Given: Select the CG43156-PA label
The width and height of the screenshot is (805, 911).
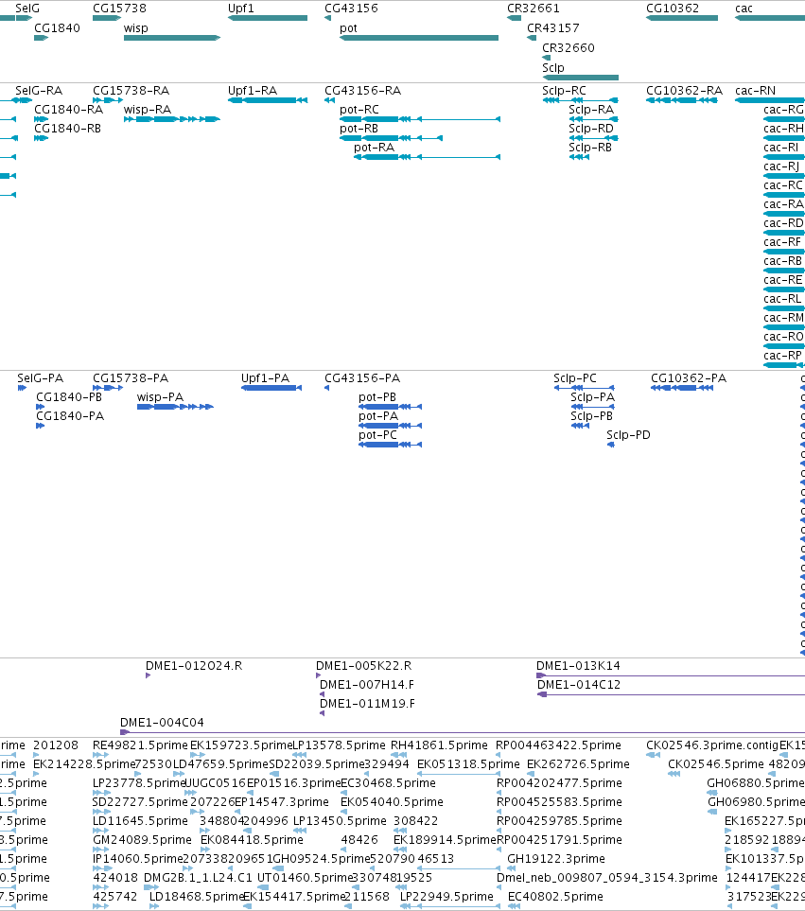Looking at the screenshot, I should click(362, 378).
